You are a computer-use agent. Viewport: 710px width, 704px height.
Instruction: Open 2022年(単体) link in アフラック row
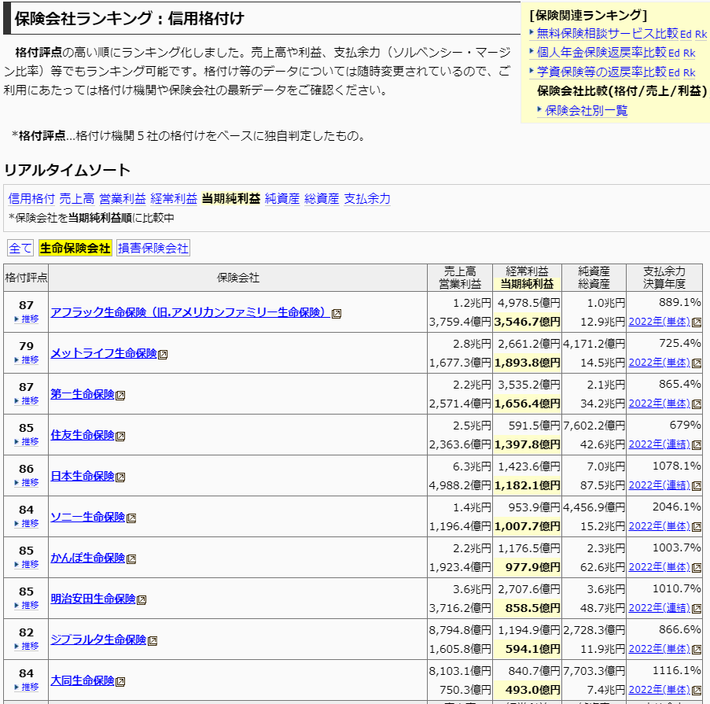click(x=659, y=322)
